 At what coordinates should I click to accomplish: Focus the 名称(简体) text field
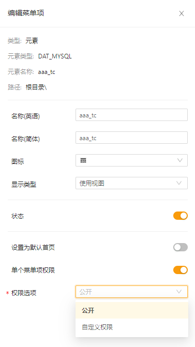pyautogui.click(x=131, y=138)
